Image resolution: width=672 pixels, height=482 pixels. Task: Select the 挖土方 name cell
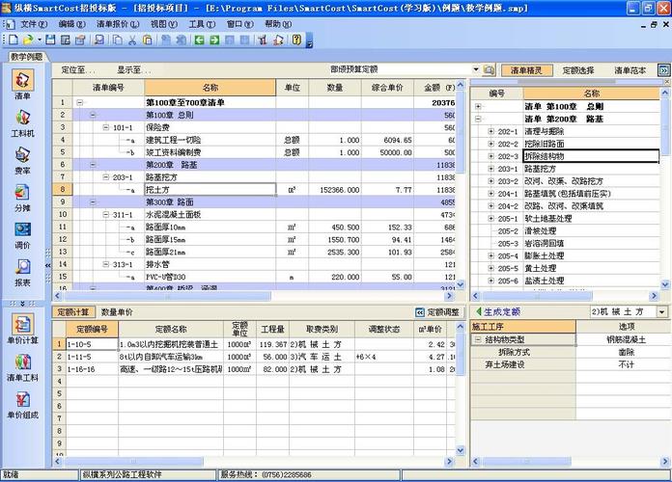[x=210, y=190]
